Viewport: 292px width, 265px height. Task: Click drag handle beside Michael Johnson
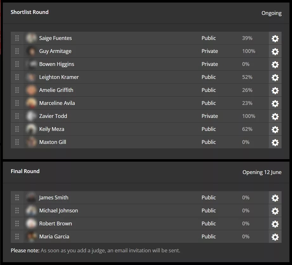click(17, 210)
